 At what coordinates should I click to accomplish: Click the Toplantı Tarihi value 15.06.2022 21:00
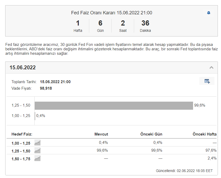coord(55,82)
